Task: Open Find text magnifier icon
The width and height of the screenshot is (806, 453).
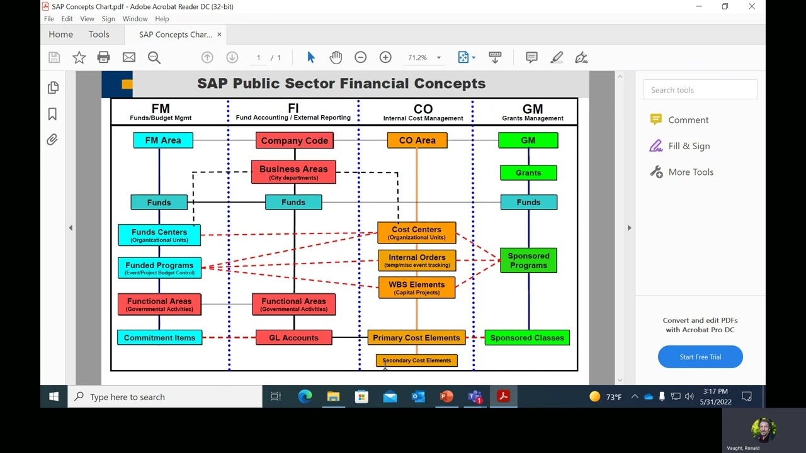Action: click(154, 57)
